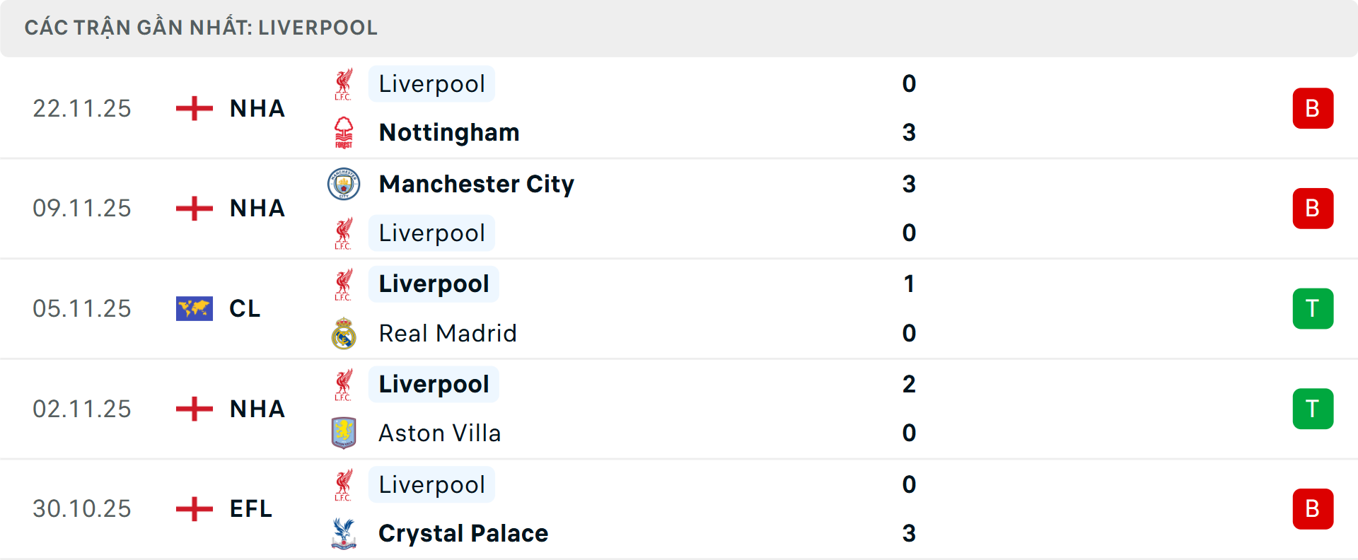The width and height of the screenshot is (1358, 560).
Task: Select the Crystal Palace crest
Action: [344, 534]
